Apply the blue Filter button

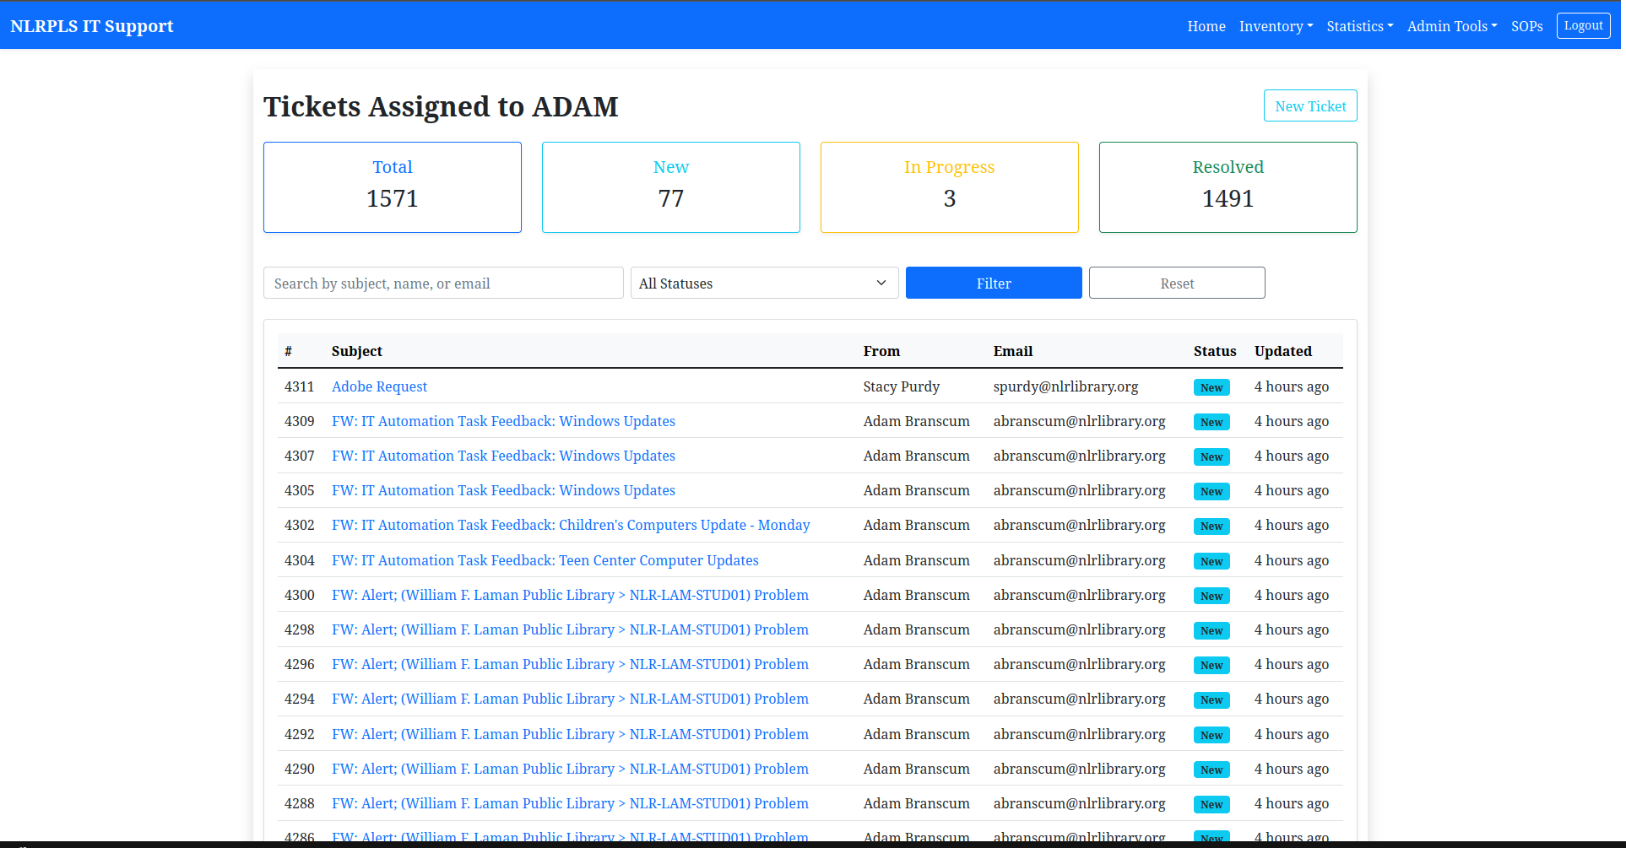tap(993, 284)
